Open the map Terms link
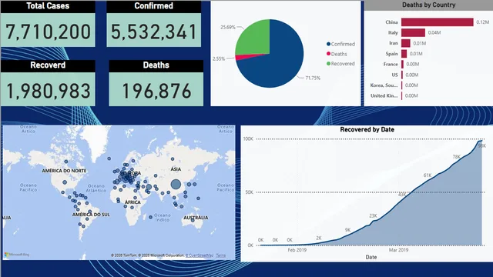Screen dimensions: 493x277 tap(221, 255)
